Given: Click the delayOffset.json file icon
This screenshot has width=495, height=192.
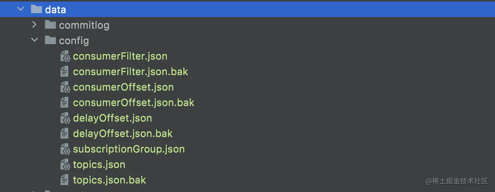Looking at the screenshot, I should (65, 118).
